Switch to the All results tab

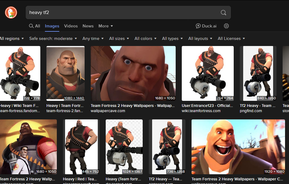(x=35, y=26)
